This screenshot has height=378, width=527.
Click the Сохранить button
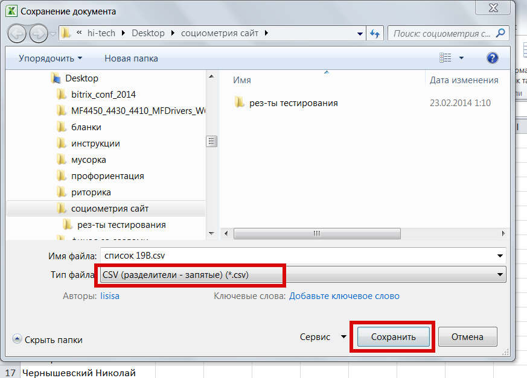[392, 337]
